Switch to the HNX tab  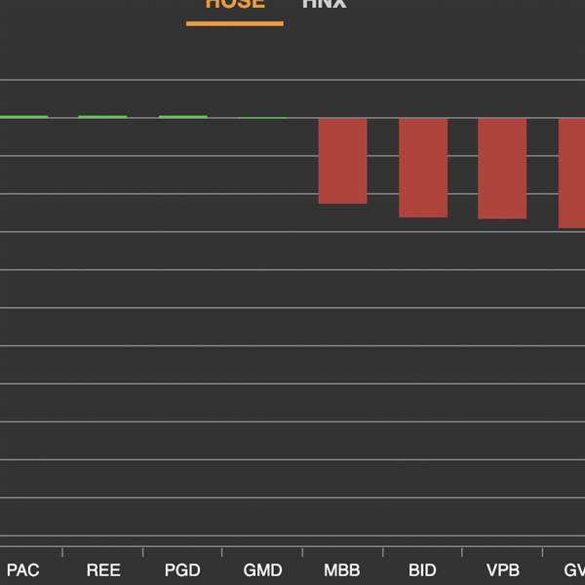coord(325,4)
